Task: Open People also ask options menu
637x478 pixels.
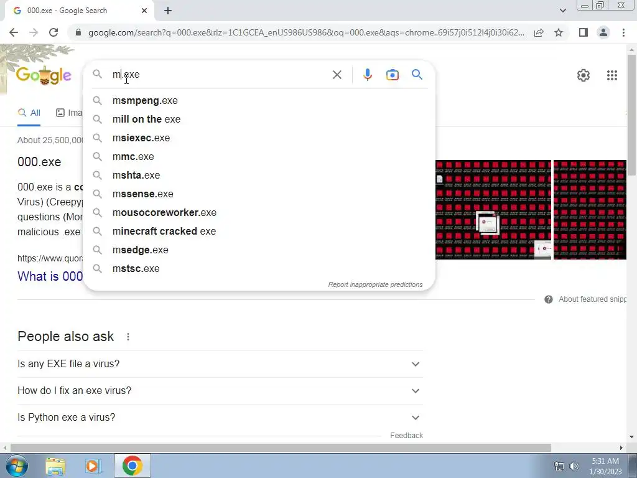Action: point(128,337)
